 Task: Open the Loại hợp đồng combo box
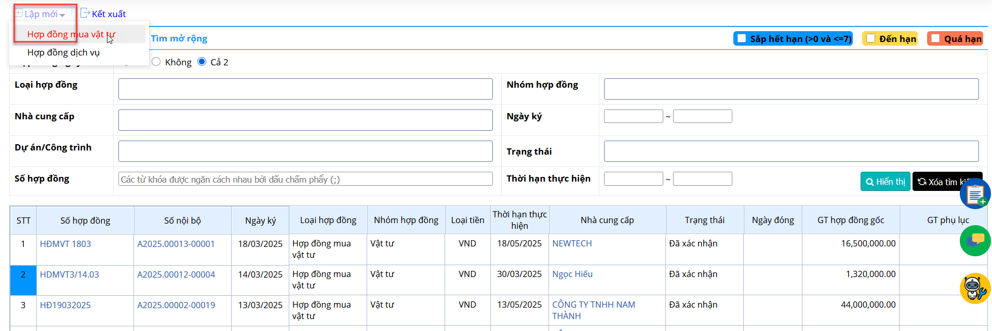click(x=305, y=89)
